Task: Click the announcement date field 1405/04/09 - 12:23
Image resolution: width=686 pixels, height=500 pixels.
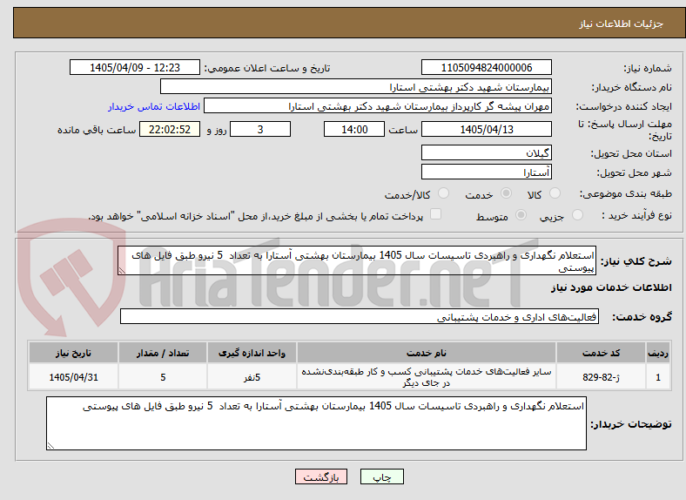Action: tap(135, 67)
